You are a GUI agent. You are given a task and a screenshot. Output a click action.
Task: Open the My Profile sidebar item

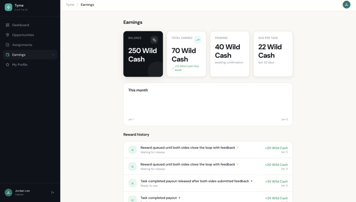[30, 65]
